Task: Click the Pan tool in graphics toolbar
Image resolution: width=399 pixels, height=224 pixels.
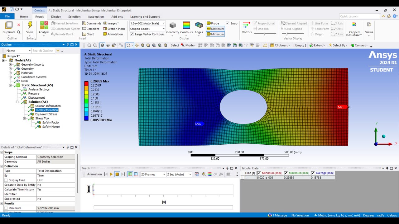Action: 137,45
